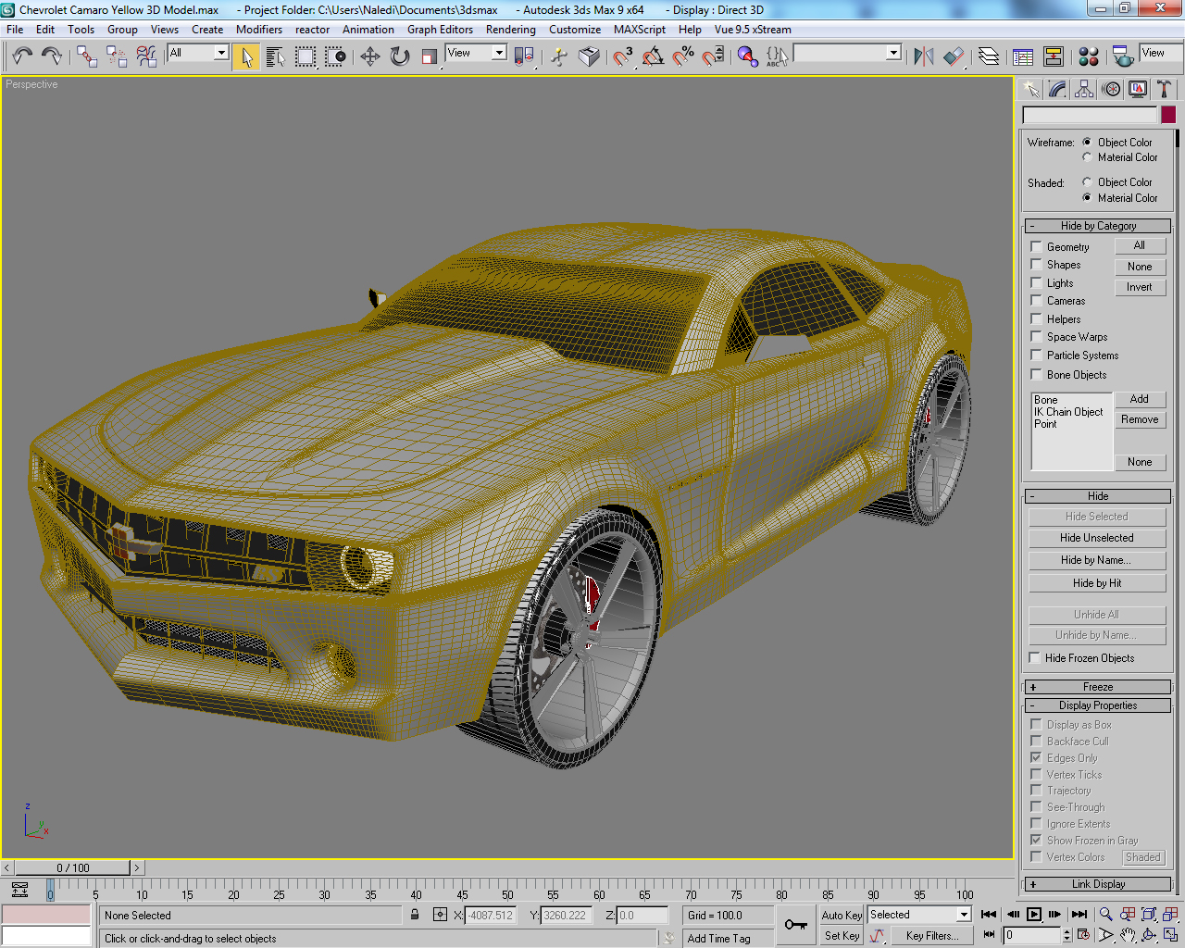The image size is (1185, 948).
Task: Open the Curve Editor icon
Action: click(1024, 56)
